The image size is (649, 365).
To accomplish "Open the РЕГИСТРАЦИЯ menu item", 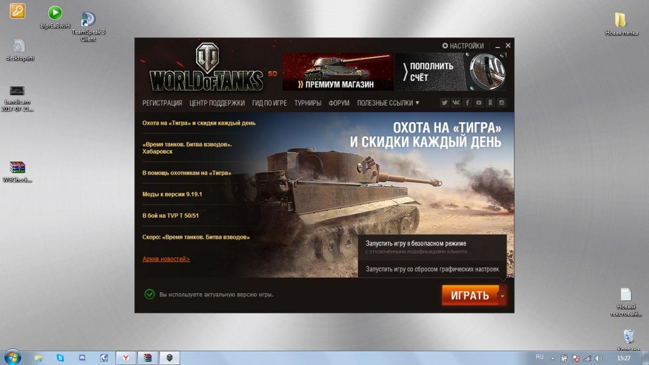I will [x=162, y=103].
